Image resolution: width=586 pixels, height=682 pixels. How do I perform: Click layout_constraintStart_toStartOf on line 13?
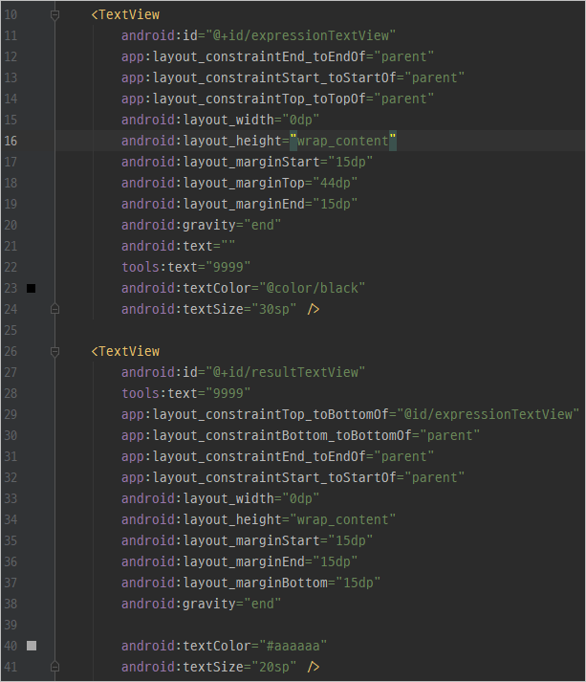(x=293, y=77)
